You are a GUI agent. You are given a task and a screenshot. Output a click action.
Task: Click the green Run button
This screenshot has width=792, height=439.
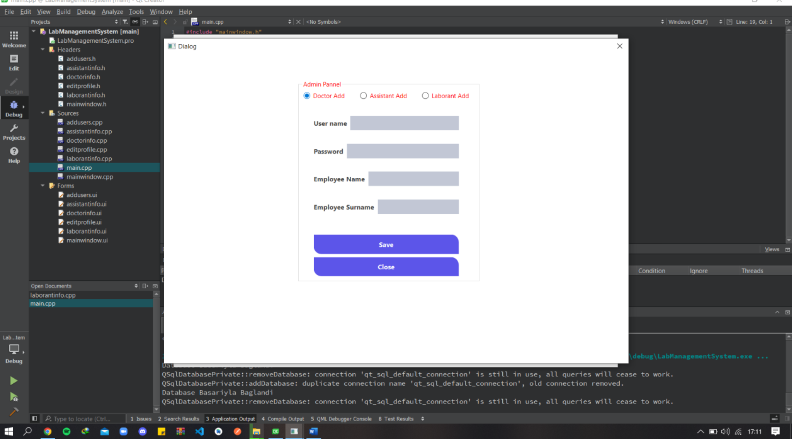point(13,381)
